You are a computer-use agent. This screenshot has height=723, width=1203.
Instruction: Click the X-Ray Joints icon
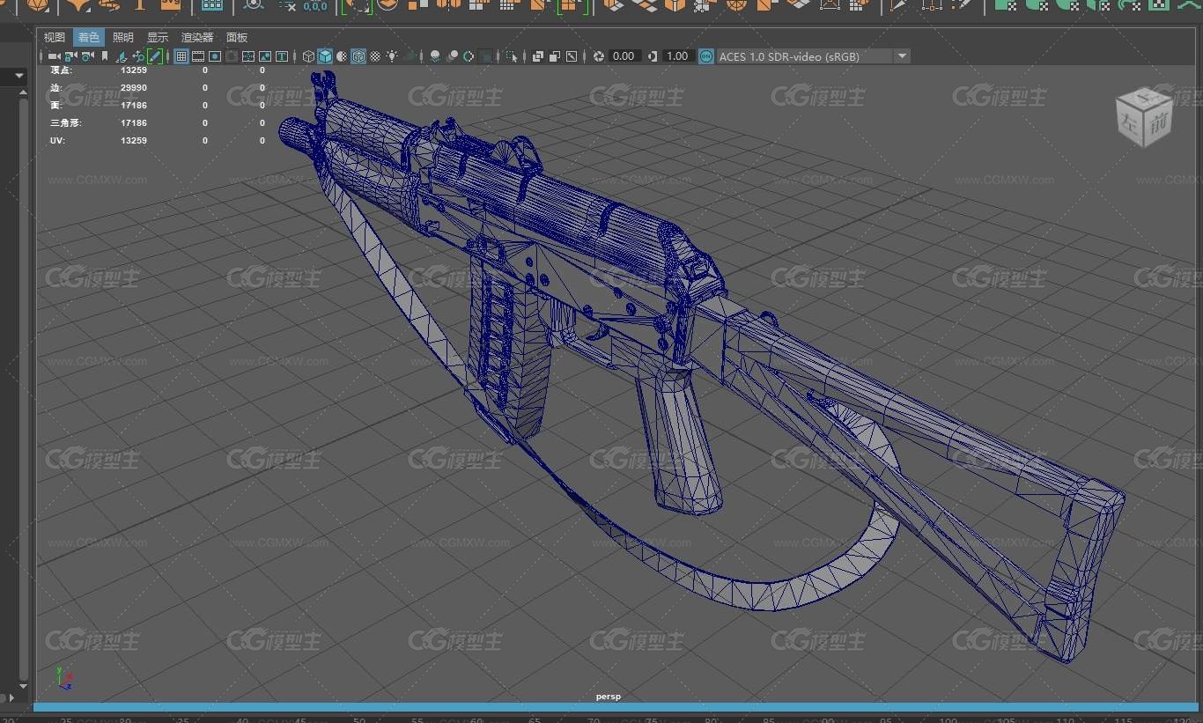coord(572,56)
